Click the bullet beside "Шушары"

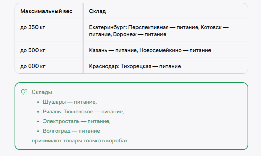(x=38, y=102)
